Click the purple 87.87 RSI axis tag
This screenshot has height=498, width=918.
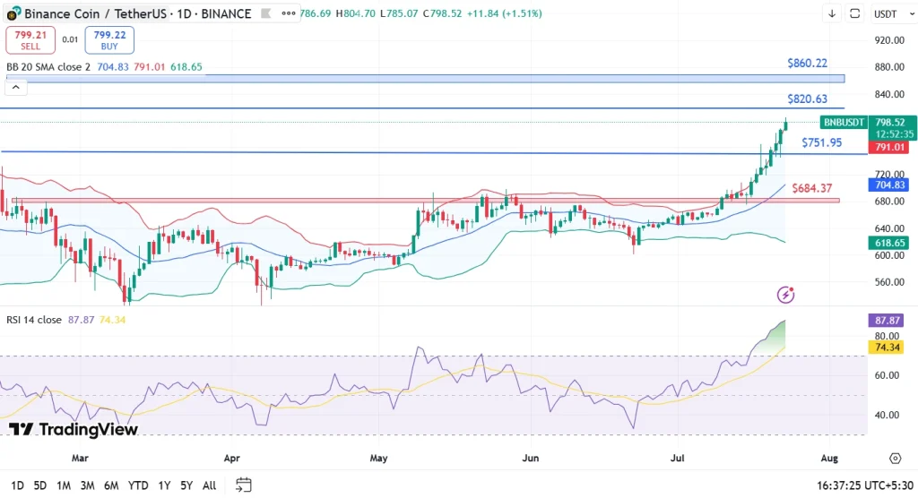887,321
